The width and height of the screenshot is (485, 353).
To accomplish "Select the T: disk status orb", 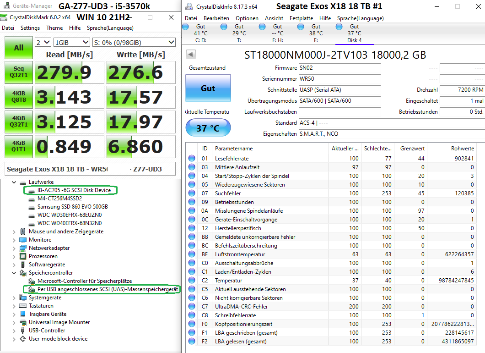I will tap(224, 27).
